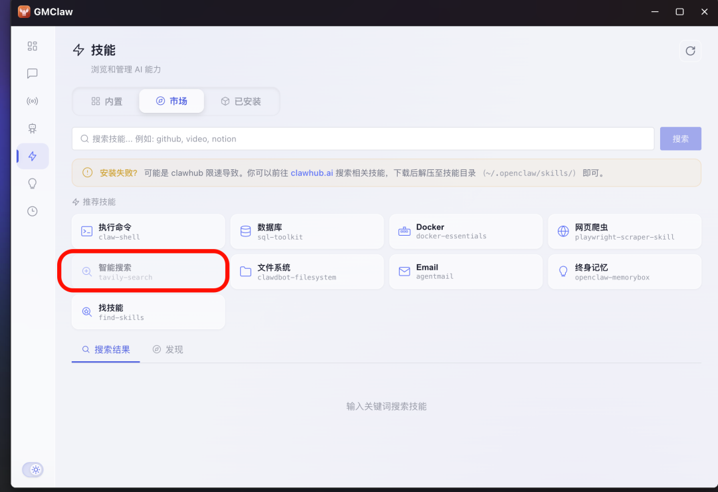The height and width of the screenshot is (492, 718).
Task: Click the envelope icon on Email card
Action: click(404, 272)
